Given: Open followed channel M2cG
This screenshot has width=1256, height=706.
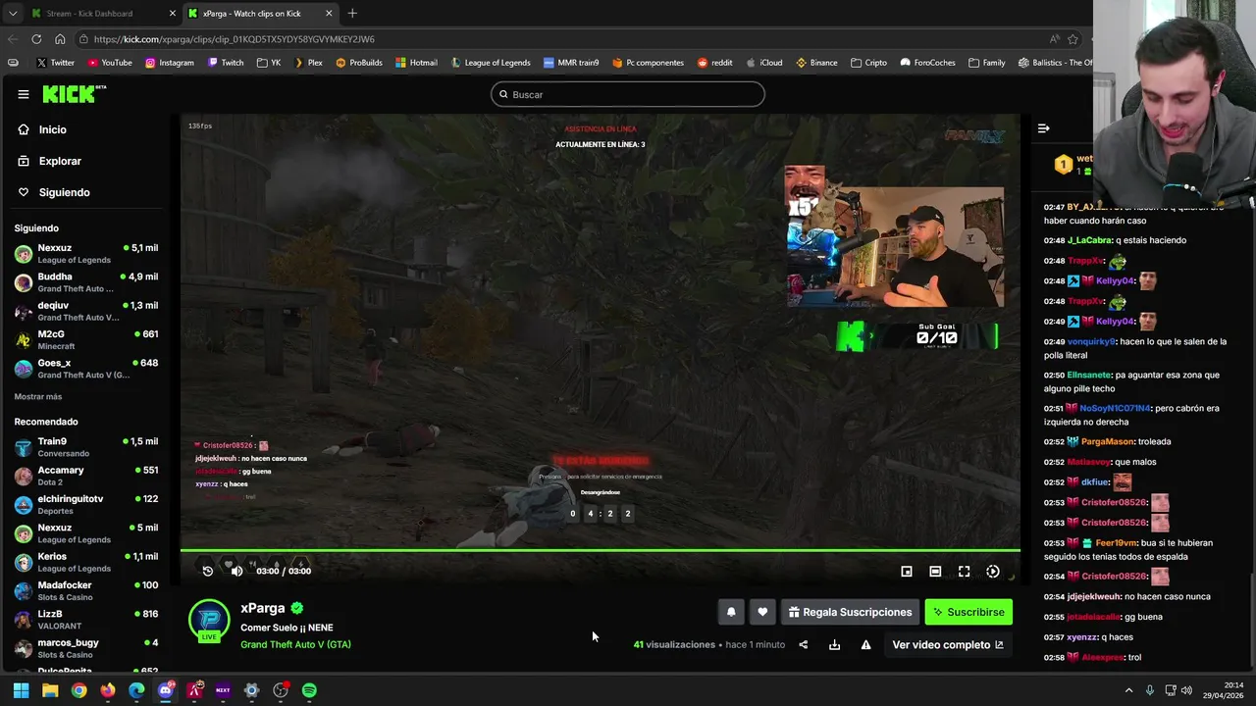Looking at the screenshot, I should (x=86, y=339).
